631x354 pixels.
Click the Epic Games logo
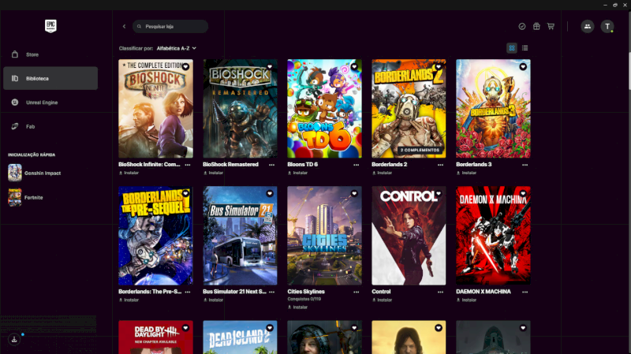50,25
